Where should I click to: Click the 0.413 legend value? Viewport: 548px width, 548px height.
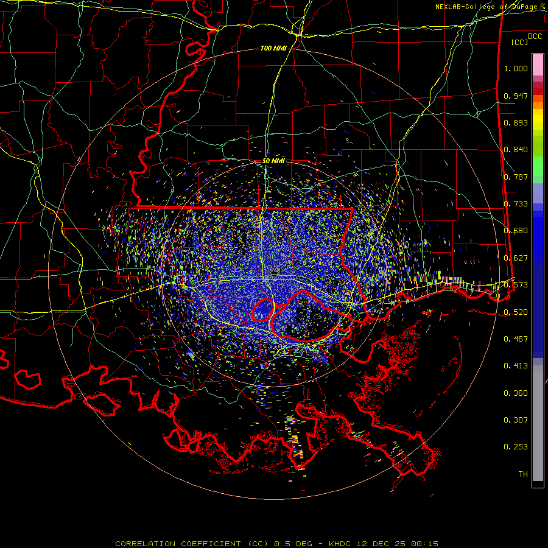[x=516, y=366]
